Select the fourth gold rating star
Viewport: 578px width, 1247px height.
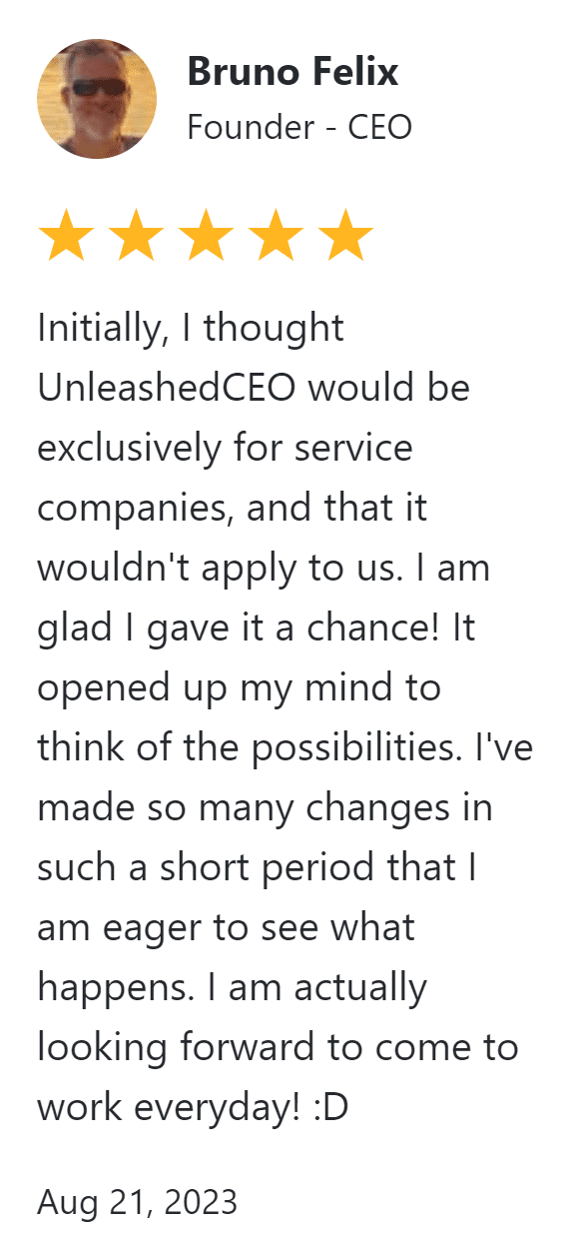click(x=276, y=236)
